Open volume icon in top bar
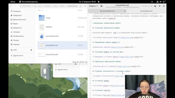Image resolution: width=175 pixels, height=98 pixels. 161,2
